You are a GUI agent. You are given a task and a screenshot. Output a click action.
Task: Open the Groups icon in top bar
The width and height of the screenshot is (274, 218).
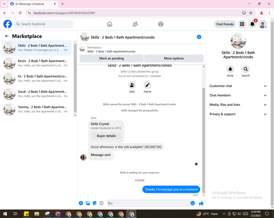click(x=161, y=24)
